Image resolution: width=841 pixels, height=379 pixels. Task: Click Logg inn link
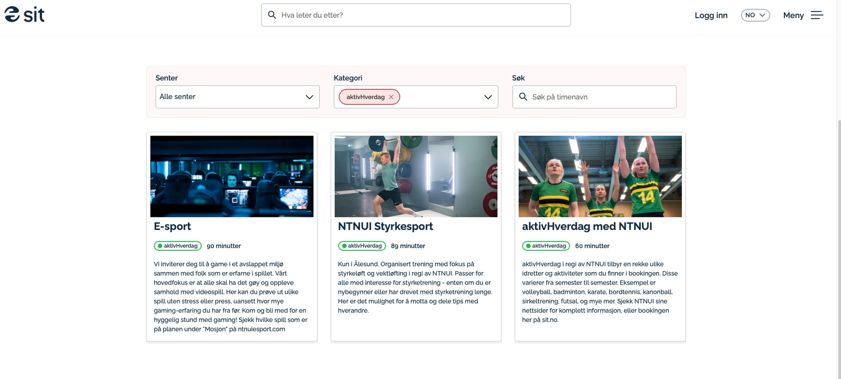711,15
